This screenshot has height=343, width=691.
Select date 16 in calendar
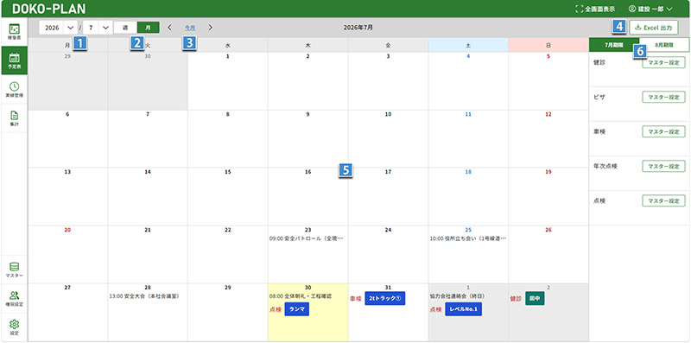coord(307,172)
